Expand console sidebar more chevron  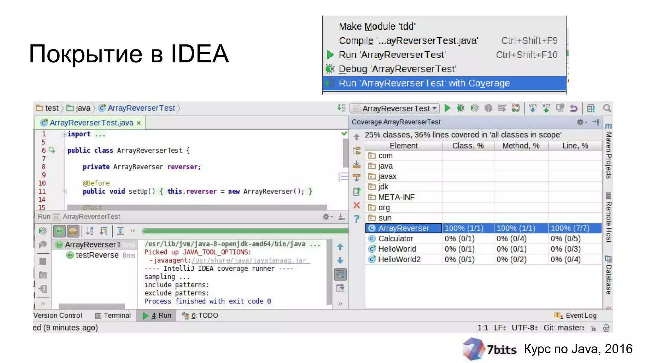[x=340, y=304]
